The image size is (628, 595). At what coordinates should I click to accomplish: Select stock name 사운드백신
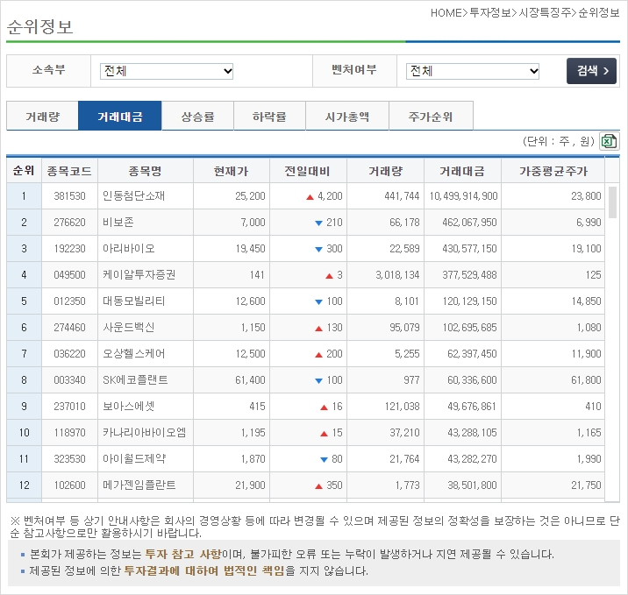[x=129, y=328]
